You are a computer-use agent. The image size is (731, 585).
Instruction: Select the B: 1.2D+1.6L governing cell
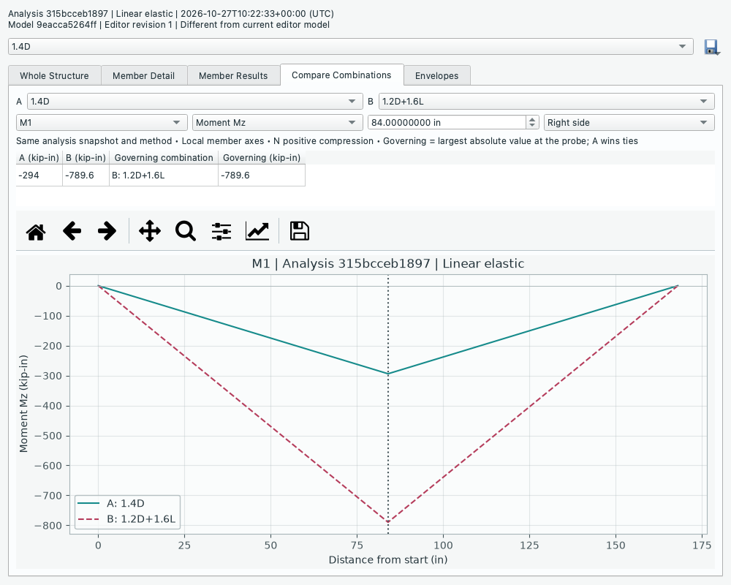pyautogui.click(x=164, y=175)
